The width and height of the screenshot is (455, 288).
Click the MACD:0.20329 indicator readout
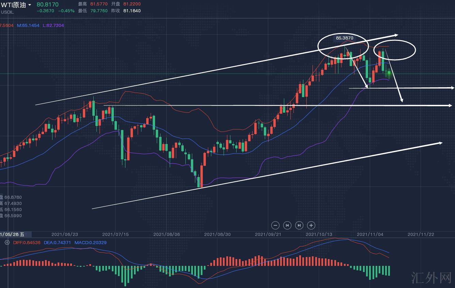[90, 242]
